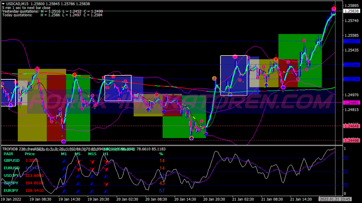Viewport: 362px width, 203px height.
Task: Select the EURJPY pair label
Action: pos(11,191)
